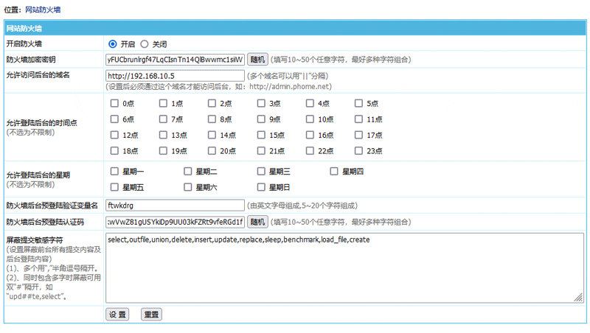Click the blocked sensitive characters textarea
Viewport: 590px width, 333px height.
pos(344,267)
